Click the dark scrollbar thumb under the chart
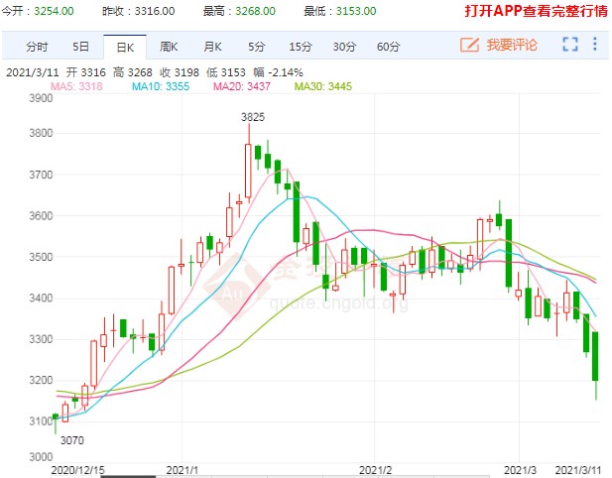612x478 pixels. 128,476
